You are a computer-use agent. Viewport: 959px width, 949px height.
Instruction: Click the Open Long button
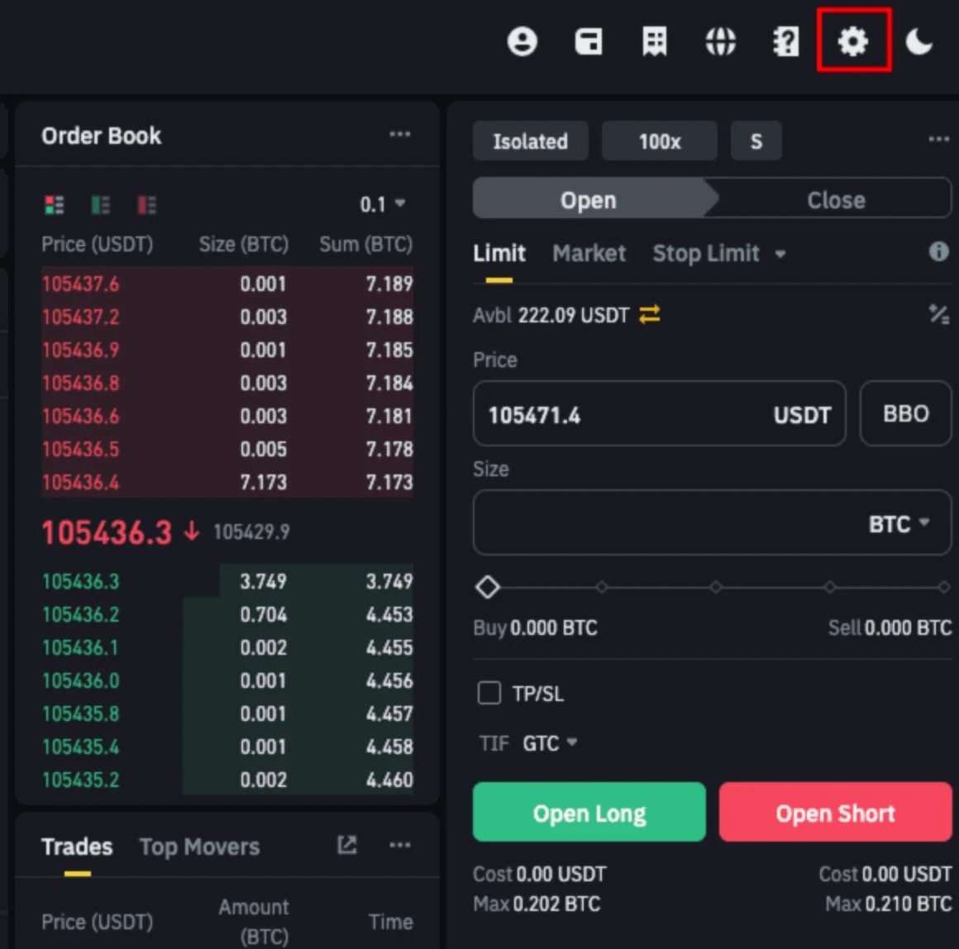pyautogui.click(x=589, y=812)
